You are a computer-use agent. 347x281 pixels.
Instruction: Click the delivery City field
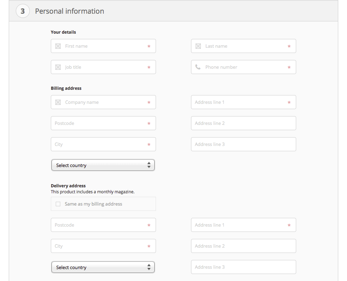[x=100, y=246]
